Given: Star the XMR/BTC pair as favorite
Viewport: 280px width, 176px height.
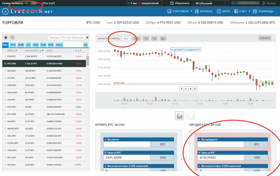Looking at the screenshot, I should coord(5,85).
